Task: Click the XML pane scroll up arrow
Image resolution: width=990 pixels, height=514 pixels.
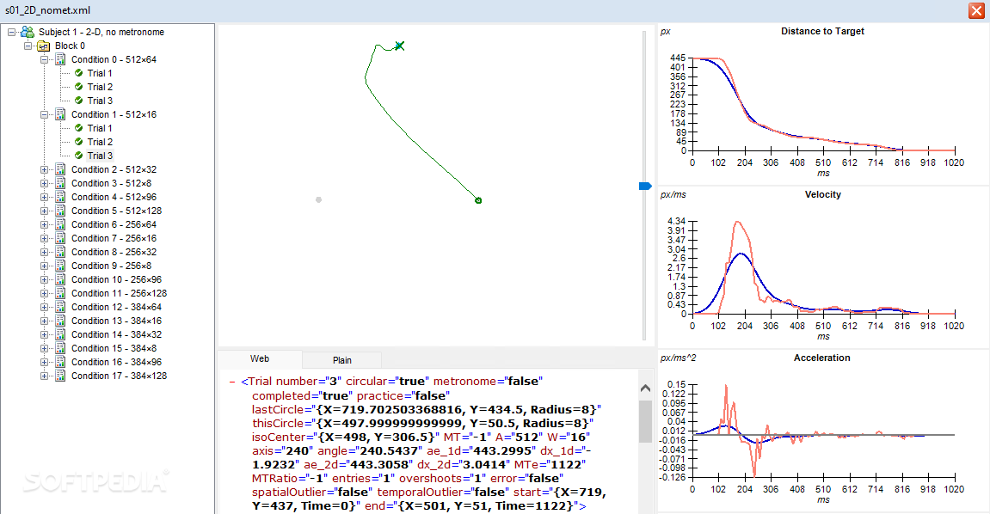Action: click(x=645, y=388)
